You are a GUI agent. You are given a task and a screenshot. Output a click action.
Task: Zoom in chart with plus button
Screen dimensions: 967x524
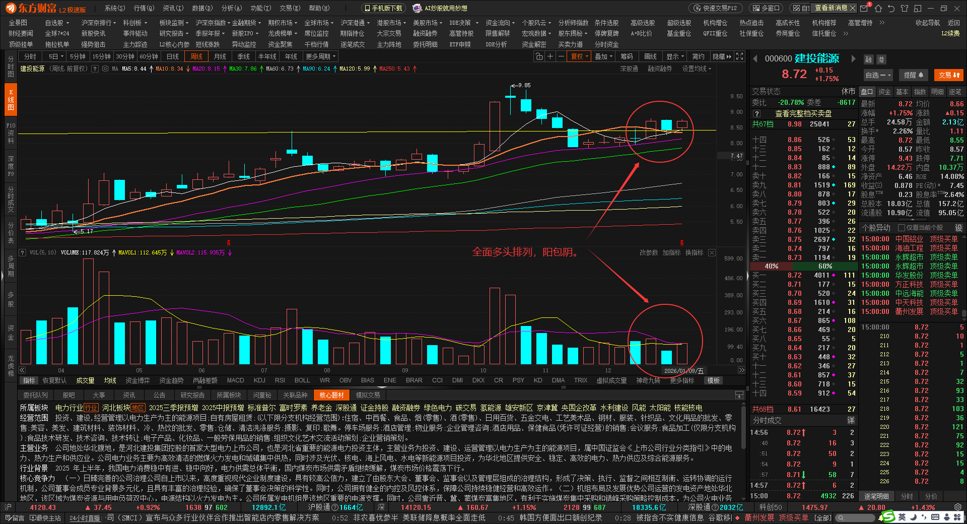[550, 56]
